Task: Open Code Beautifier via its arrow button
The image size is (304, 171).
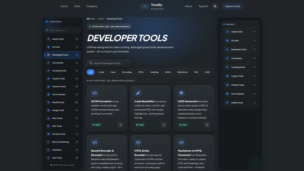Action: click(164, 125)
